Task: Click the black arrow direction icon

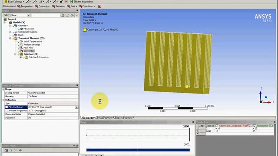Action: 61,2
